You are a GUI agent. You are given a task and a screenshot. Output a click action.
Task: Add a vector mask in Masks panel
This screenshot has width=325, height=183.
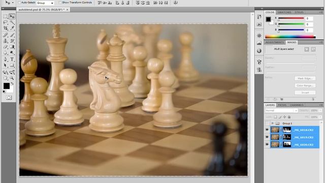pos(313,49)
